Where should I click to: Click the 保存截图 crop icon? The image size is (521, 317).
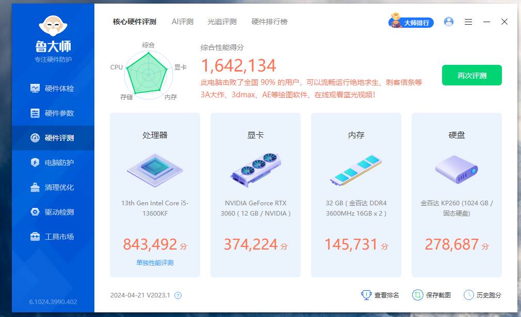417,295
